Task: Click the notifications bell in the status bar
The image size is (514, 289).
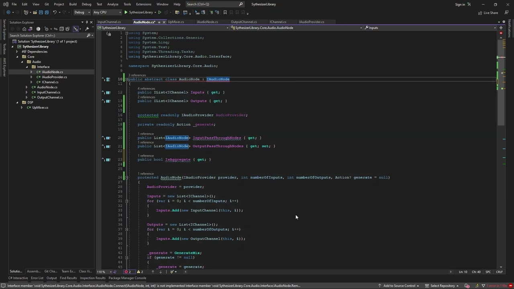Action: click(x=467, y=286)
